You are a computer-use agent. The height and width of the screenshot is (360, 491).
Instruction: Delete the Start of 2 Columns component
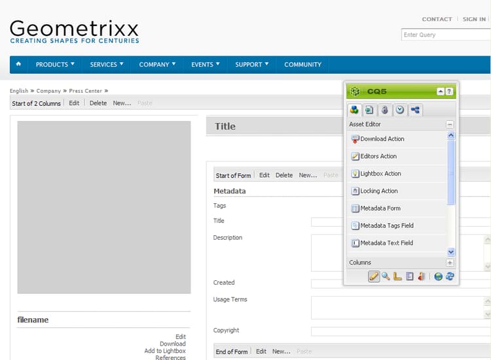(x=98, y=103)
